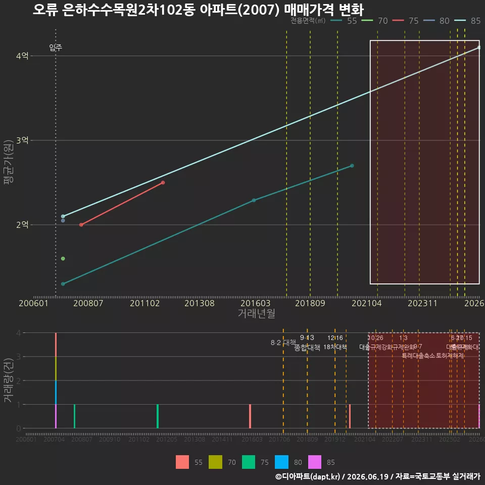Click the olive 70 segment of the 200704 stacked bar
Image resolution: width=485 pixels, height=485 pixels.
56,368
